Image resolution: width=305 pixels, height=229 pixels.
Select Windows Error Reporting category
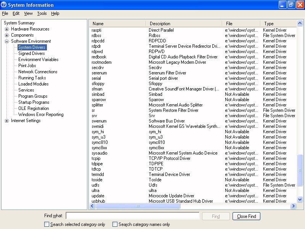click(41, 114)
